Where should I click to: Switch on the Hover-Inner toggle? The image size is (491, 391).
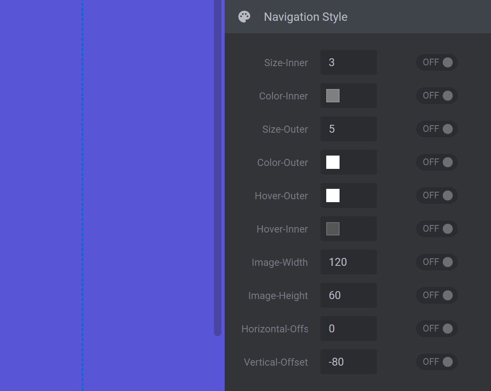tap(437, 229)
